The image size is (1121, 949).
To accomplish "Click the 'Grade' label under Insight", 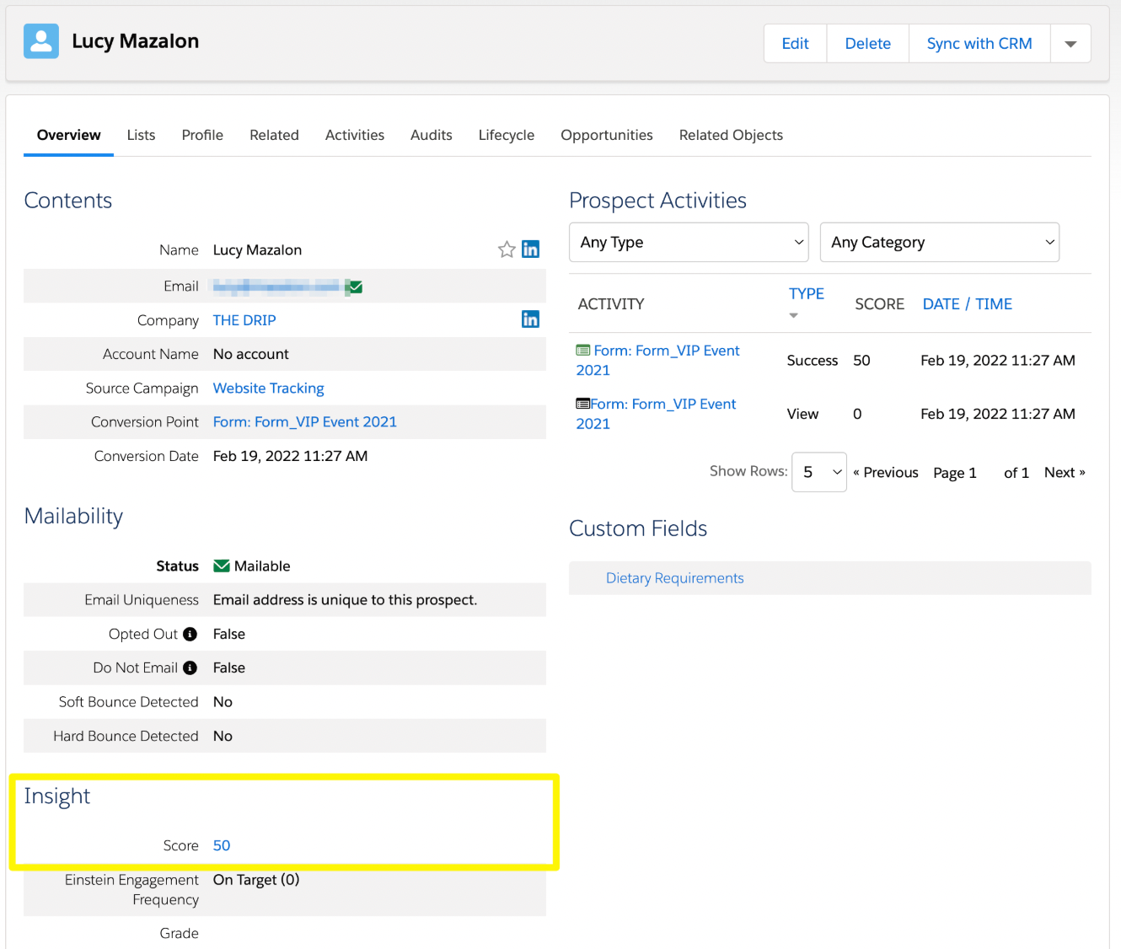I will pyautogui.click(x=180, y=933).
